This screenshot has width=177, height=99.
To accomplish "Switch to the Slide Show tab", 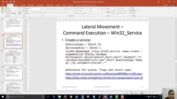I will (50, 5).
